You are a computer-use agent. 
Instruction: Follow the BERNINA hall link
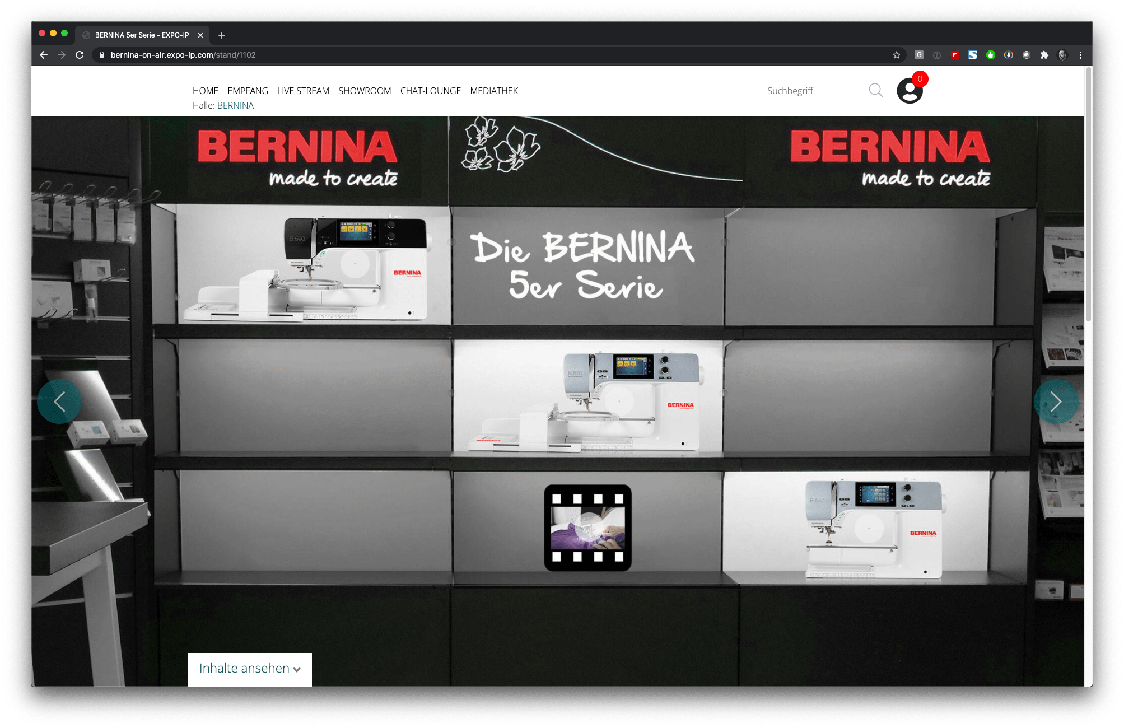pos(235,105)
